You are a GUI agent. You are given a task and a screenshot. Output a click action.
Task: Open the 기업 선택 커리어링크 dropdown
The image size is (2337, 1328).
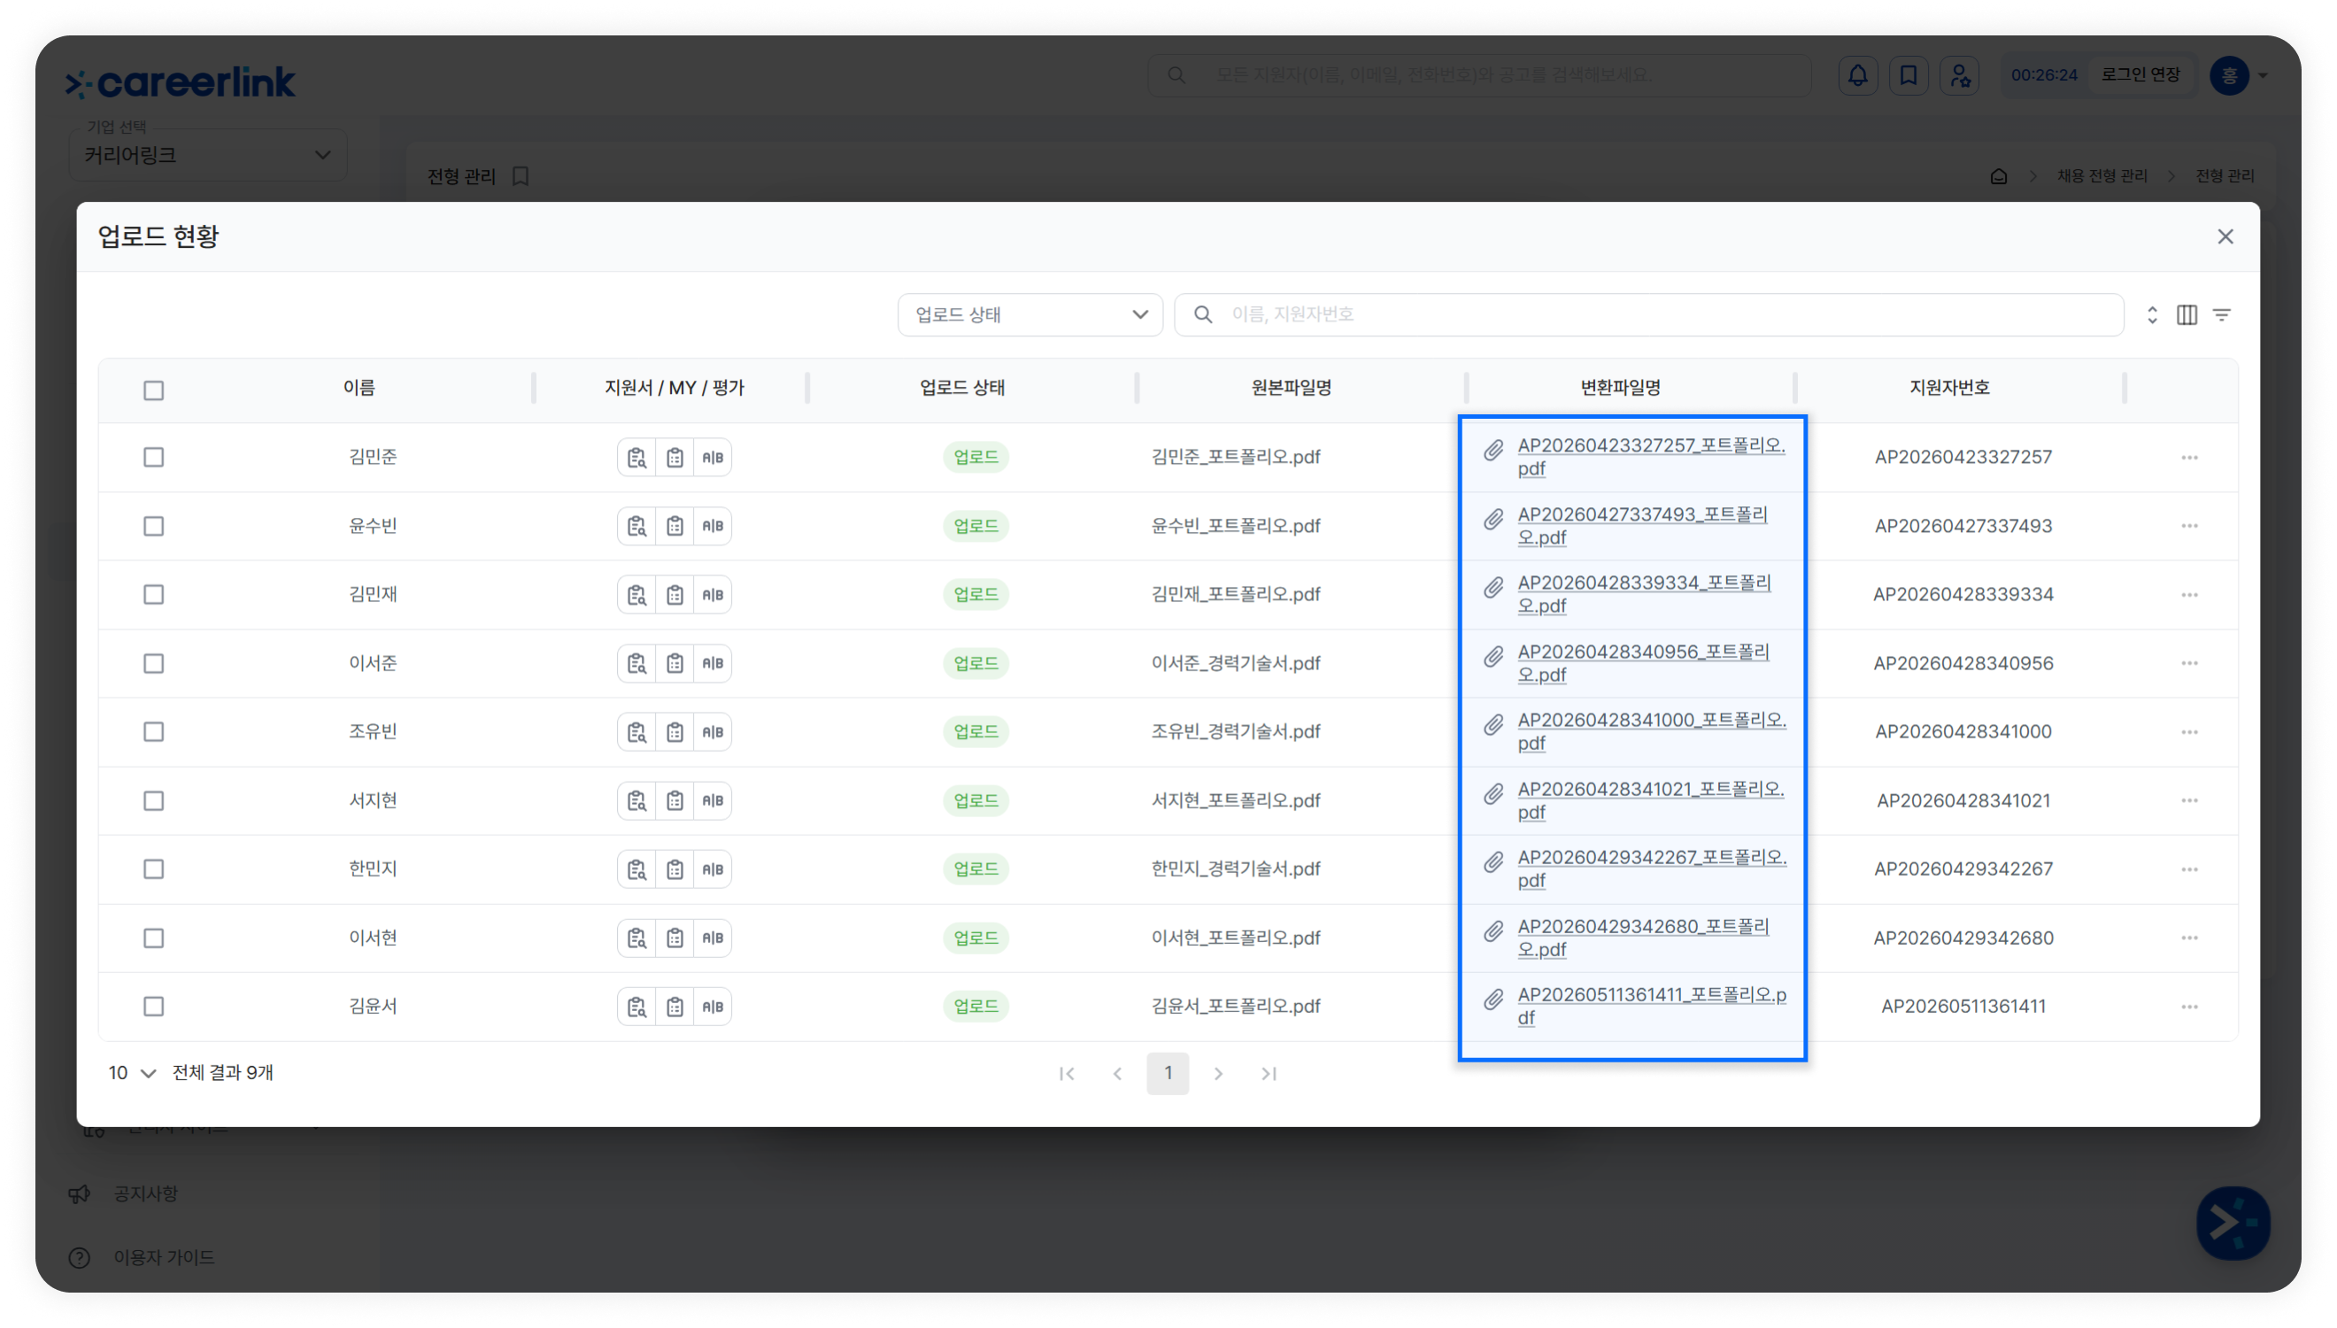(208, 155)
